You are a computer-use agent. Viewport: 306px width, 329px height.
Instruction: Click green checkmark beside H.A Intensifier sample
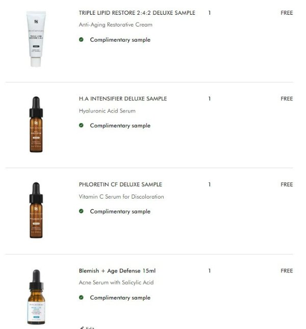click(x=81, y=125)
